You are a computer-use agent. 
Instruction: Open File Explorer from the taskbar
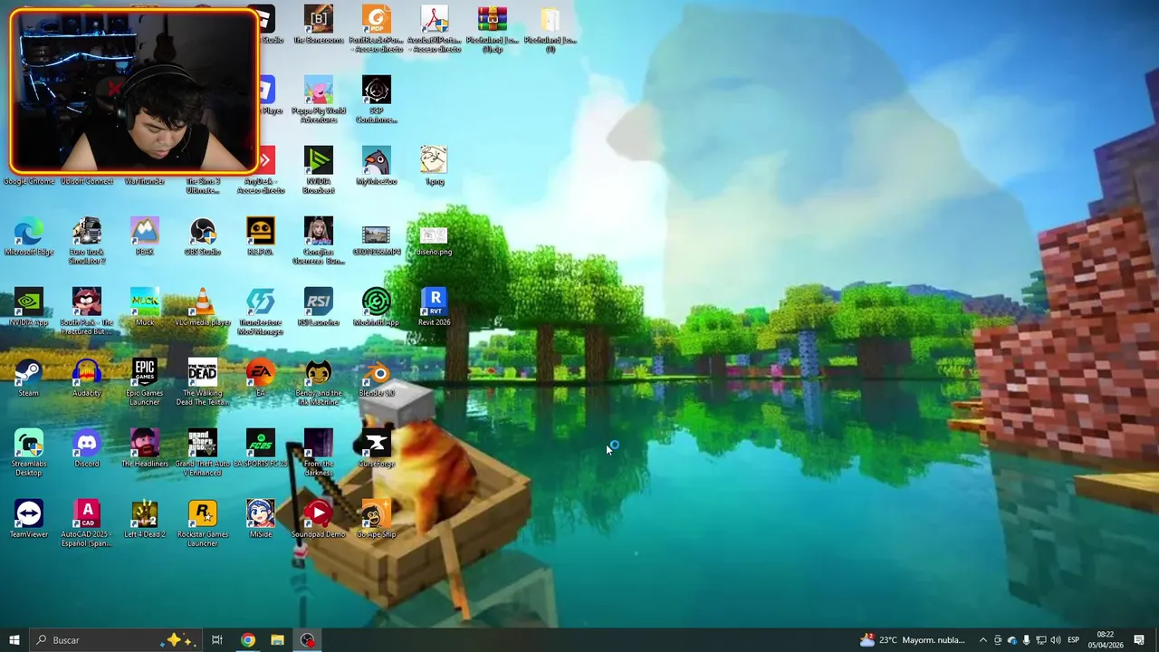(277, 640)
